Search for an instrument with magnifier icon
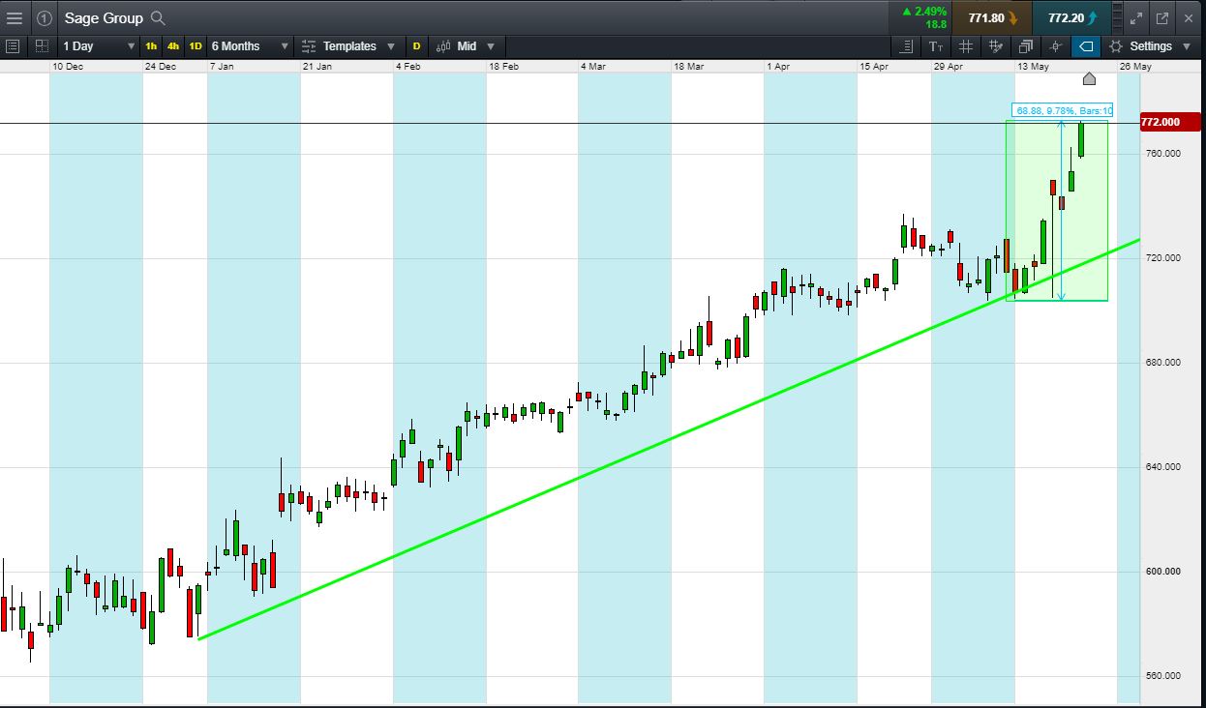The image size is (1206, 708). [159, 18]
